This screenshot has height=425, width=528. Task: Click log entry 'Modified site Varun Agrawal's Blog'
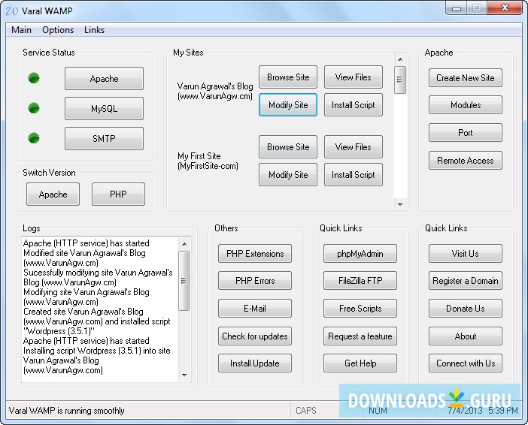pyautogui.click(x=84, y=253)
